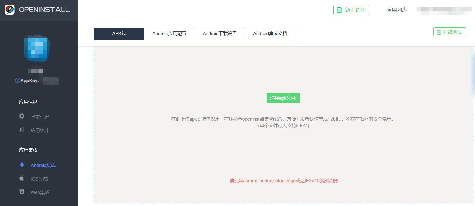
Task: Select Android集成 in the sidebar
Action: 43,165
